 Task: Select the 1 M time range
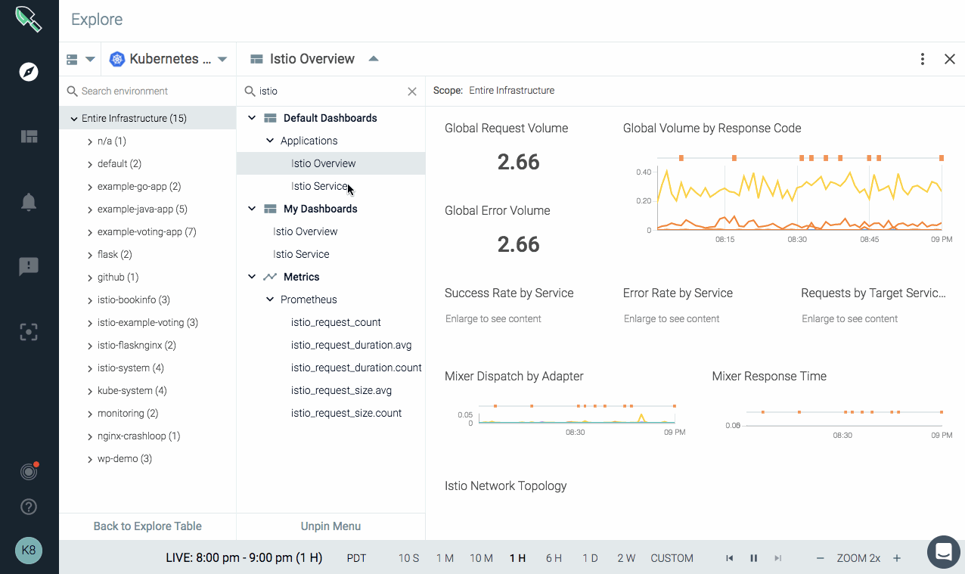click(445, 558)
